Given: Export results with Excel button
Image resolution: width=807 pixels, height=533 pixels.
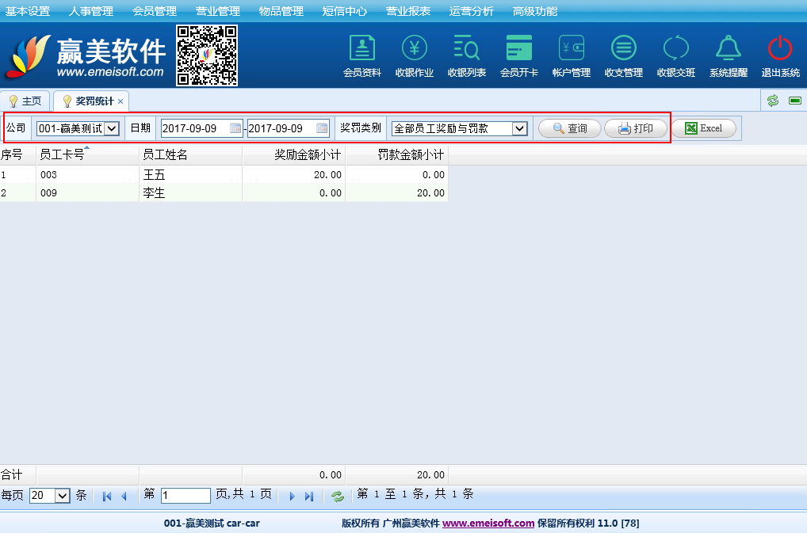Looking at the screenshot, I should point(703,128).
